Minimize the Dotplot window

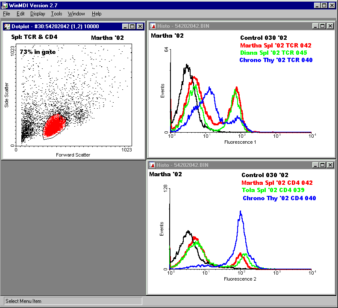click(125, 27)
